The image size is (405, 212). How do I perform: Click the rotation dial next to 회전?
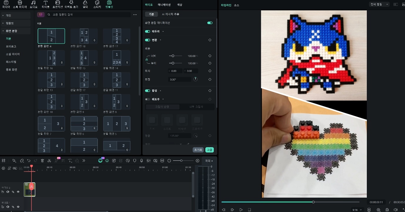point(196,79)
